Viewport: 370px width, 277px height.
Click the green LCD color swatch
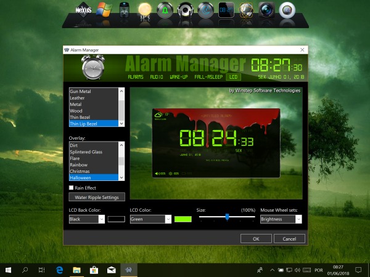tap(183, 219)
